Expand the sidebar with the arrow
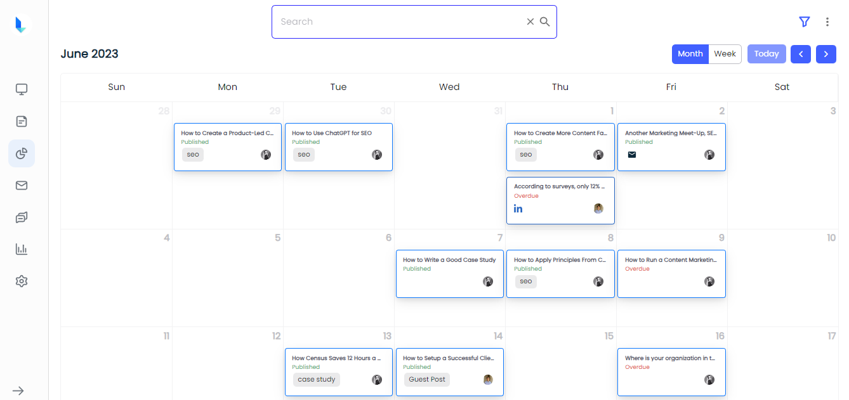 (x=18, y=390)
